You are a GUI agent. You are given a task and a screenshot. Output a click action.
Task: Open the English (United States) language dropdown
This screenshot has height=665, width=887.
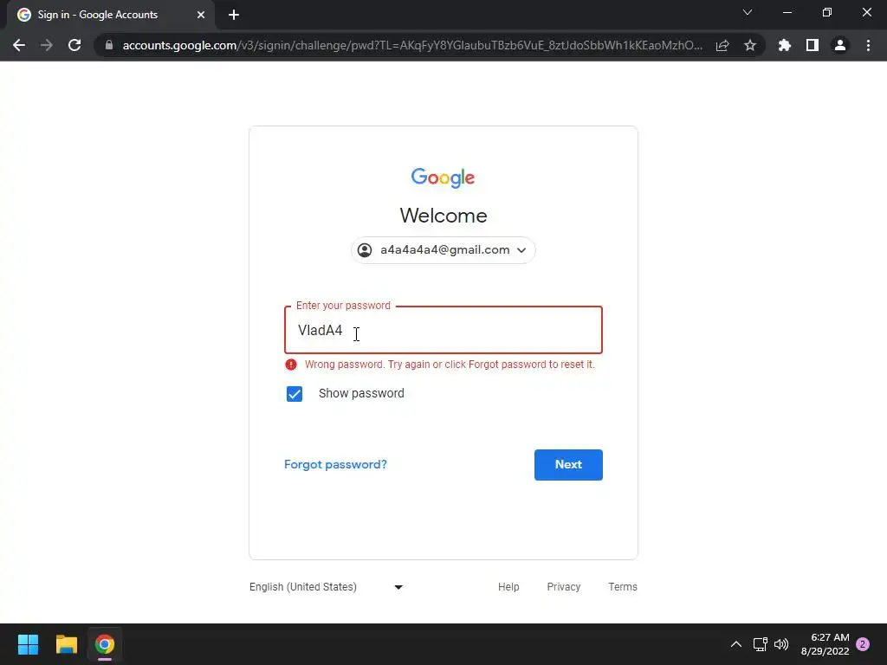(x=327, y=587)
